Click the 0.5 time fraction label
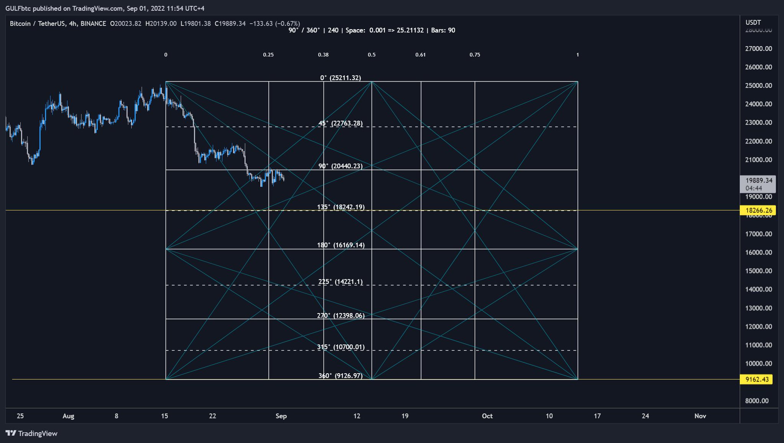The height and width of the screenshot is (443, 784). pos(371,55)
